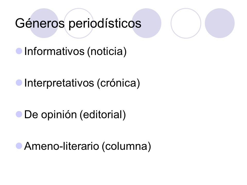Click the bullet dot beside Informativos

19,51
